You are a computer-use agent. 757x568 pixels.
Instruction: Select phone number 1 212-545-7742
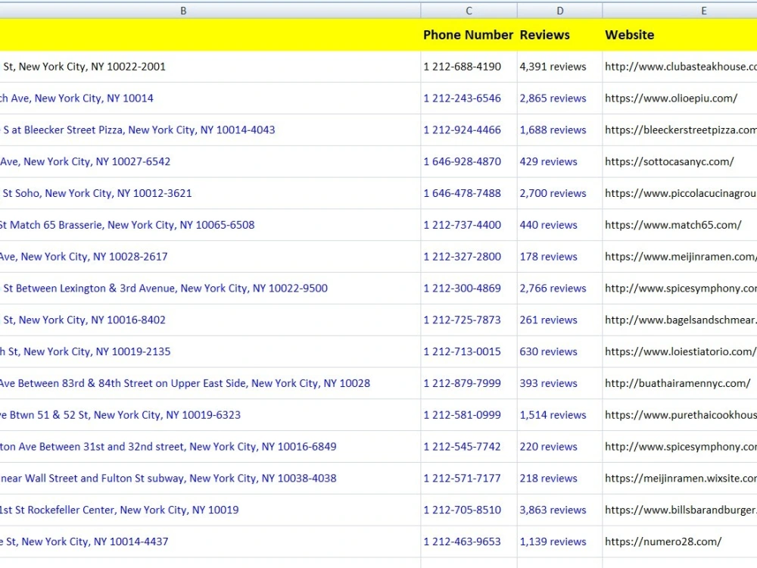462,446
